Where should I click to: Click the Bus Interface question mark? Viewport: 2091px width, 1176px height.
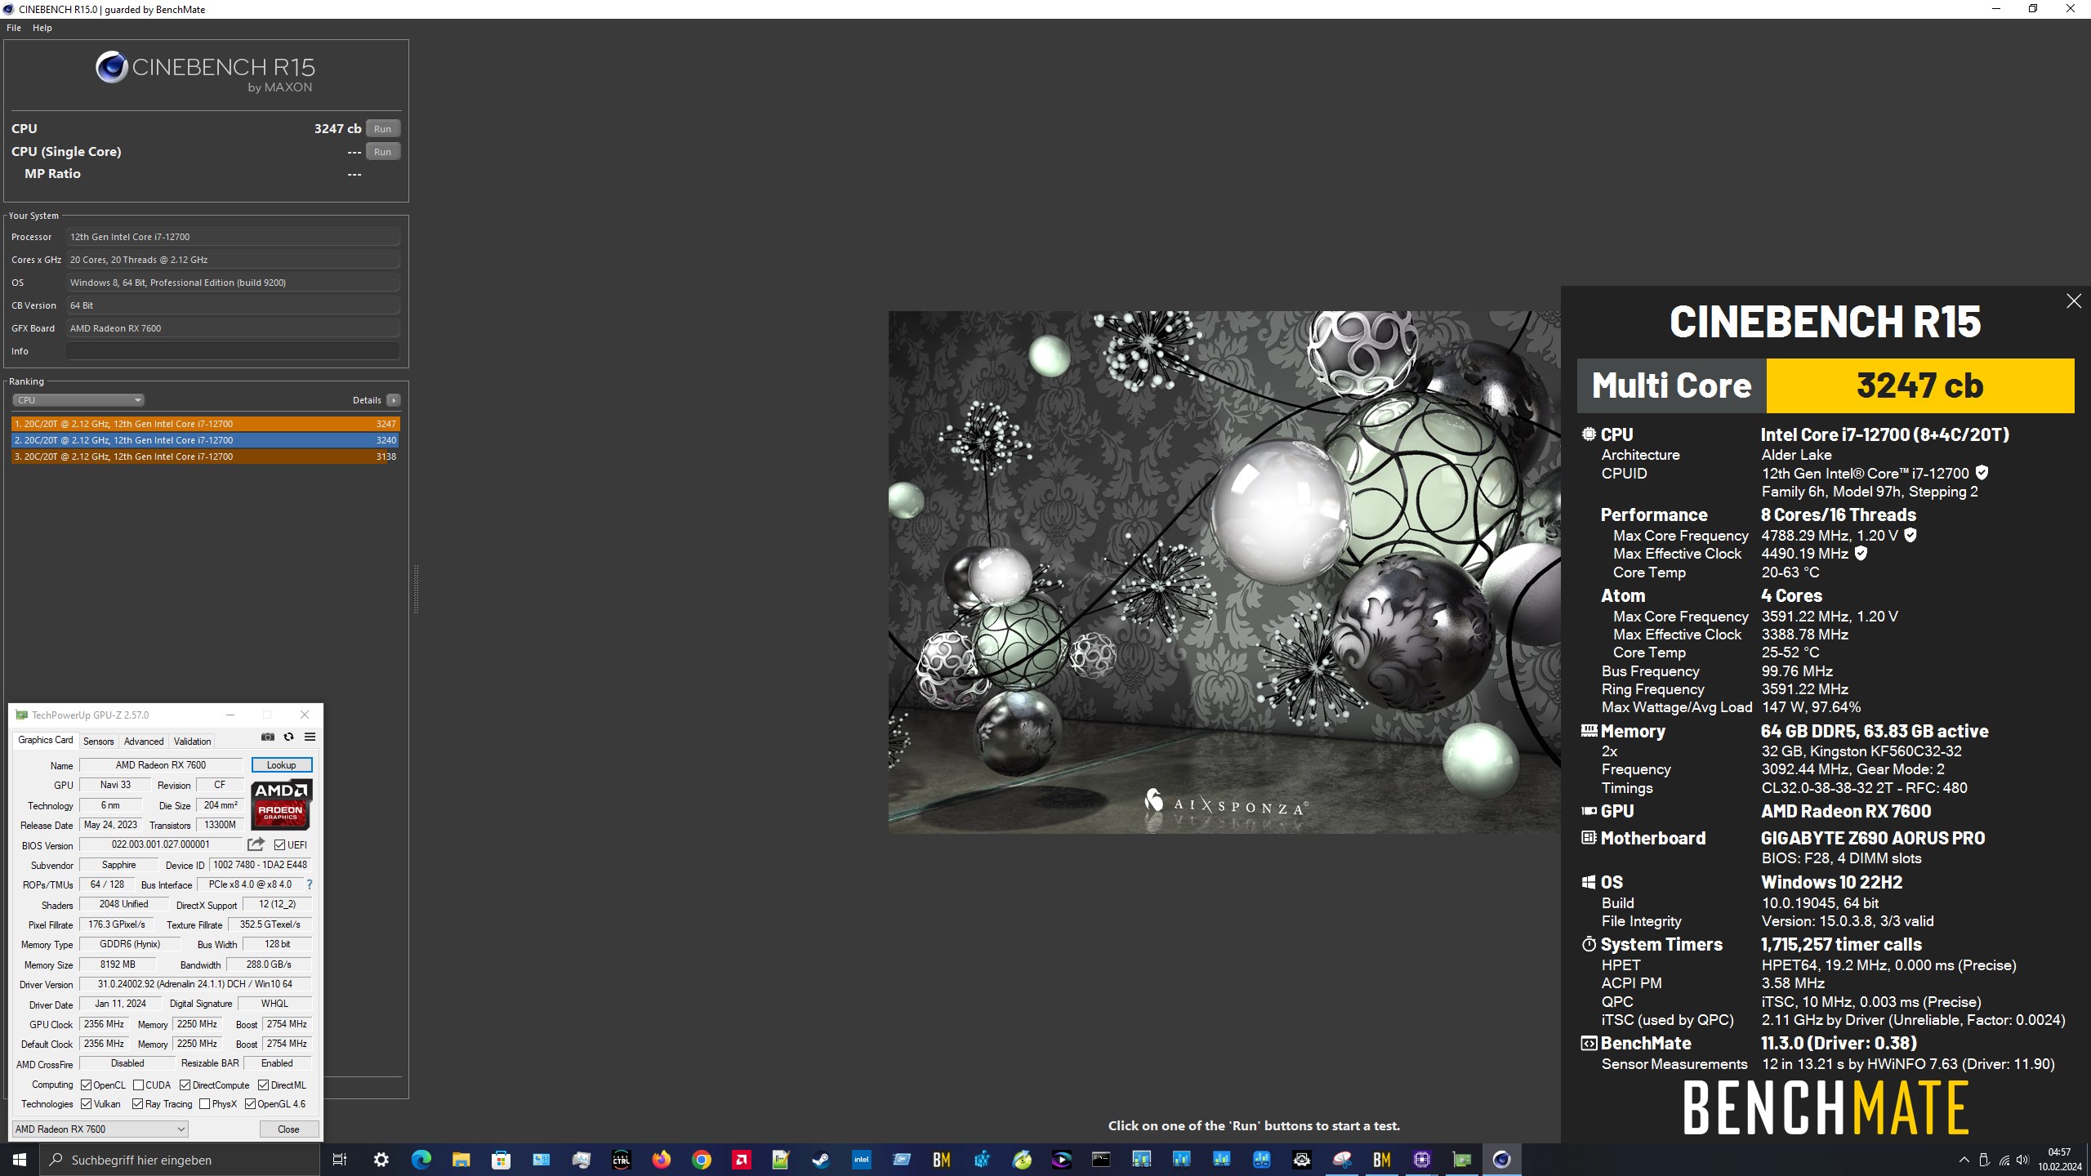(x=310, y=884)
